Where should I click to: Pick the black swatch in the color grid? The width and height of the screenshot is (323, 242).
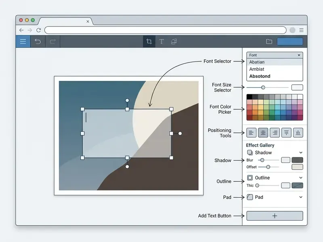[250, 97]
